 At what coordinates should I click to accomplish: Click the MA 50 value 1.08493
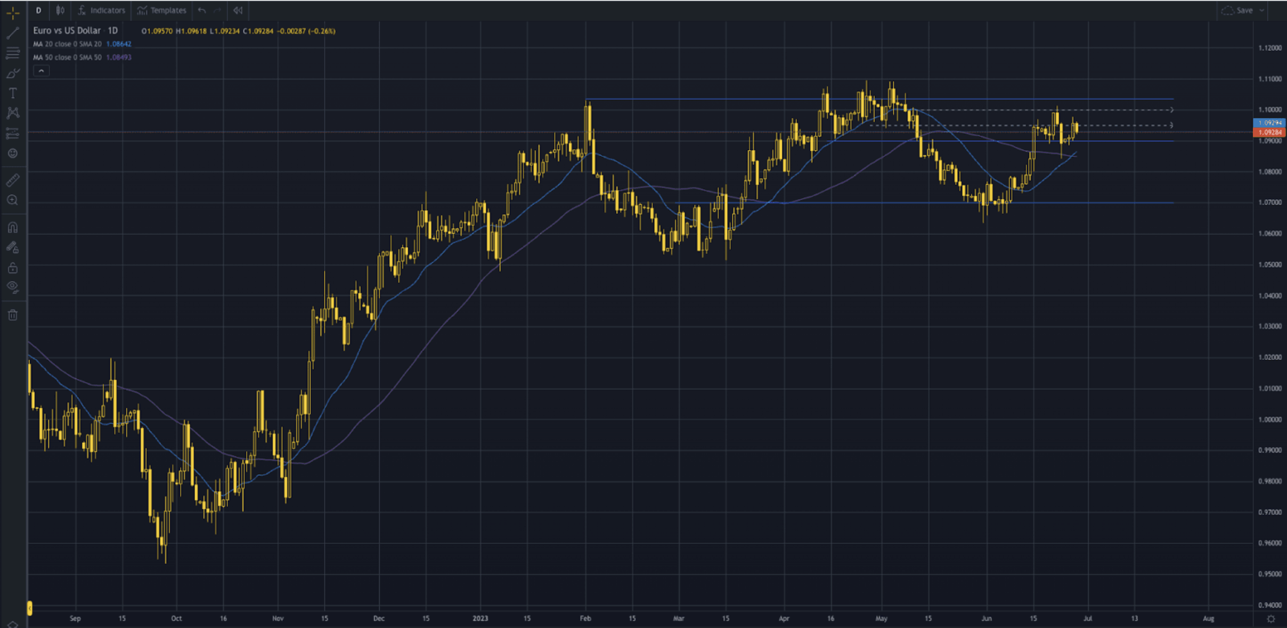point(119,57)
